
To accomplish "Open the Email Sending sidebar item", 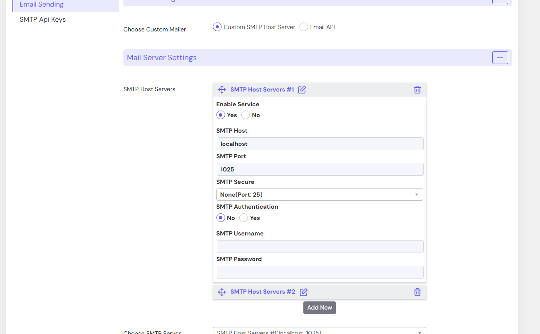I will point(42,5).
